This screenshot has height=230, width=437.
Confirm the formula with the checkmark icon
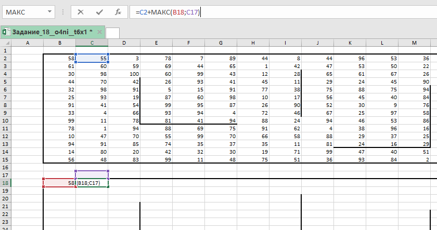tap(99, 11)
